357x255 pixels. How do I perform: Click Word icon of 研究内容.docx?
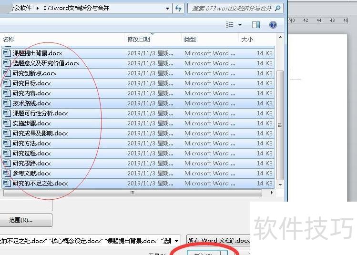click(x=7, y=93)
